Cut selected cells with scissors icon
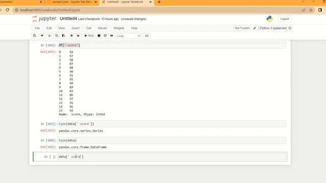Image resolution: width=326 pixels, height=183 pixels. tap(50, 36)
